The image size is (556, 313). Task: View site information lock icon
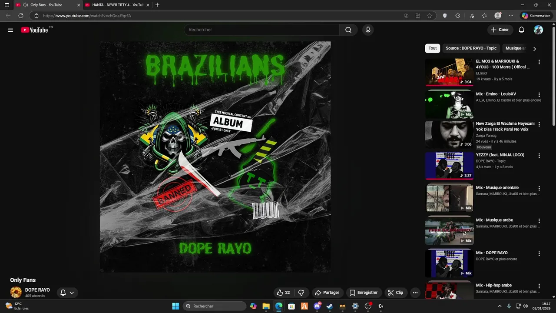[x=36, y=16]
